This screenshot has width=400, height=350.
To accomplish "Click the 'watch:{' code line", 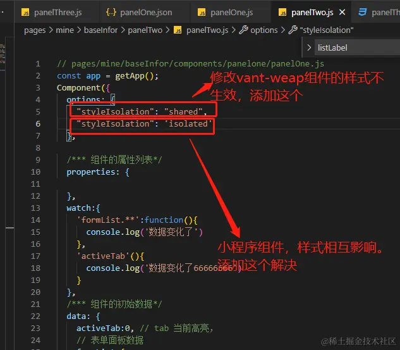I will click(83, 208).
